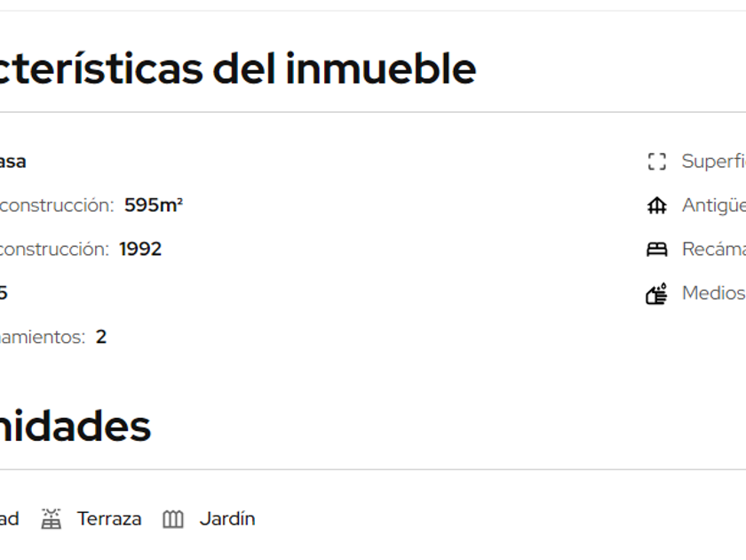Click the truncated Superficie label text
Screen dimensions: 746x560
pos(713,162)
